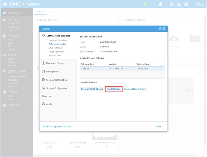Screen dimensions: 207x157
Task: Open Download New Software link
Action: click(x=135, y=89)
